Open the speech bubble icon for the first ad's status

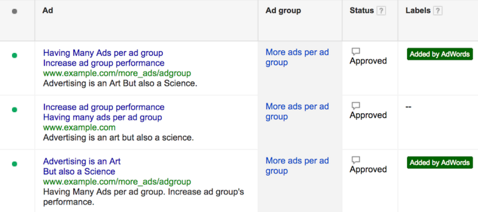(x=356, y=51)
